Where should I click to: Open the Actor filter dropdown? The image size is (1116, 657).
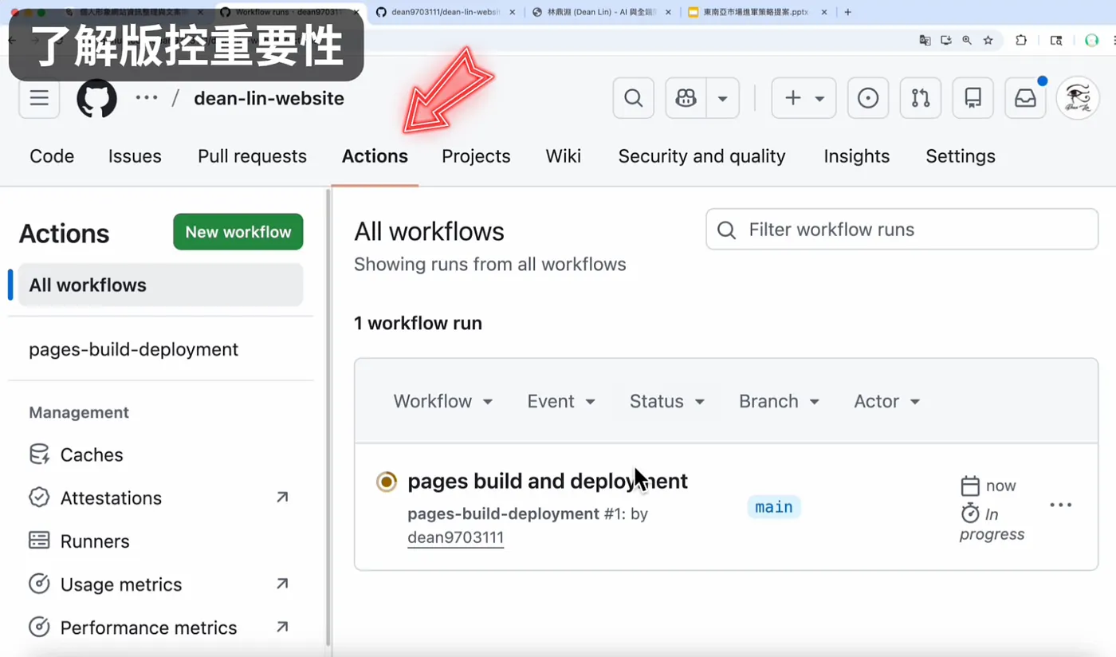click(887, 401)
